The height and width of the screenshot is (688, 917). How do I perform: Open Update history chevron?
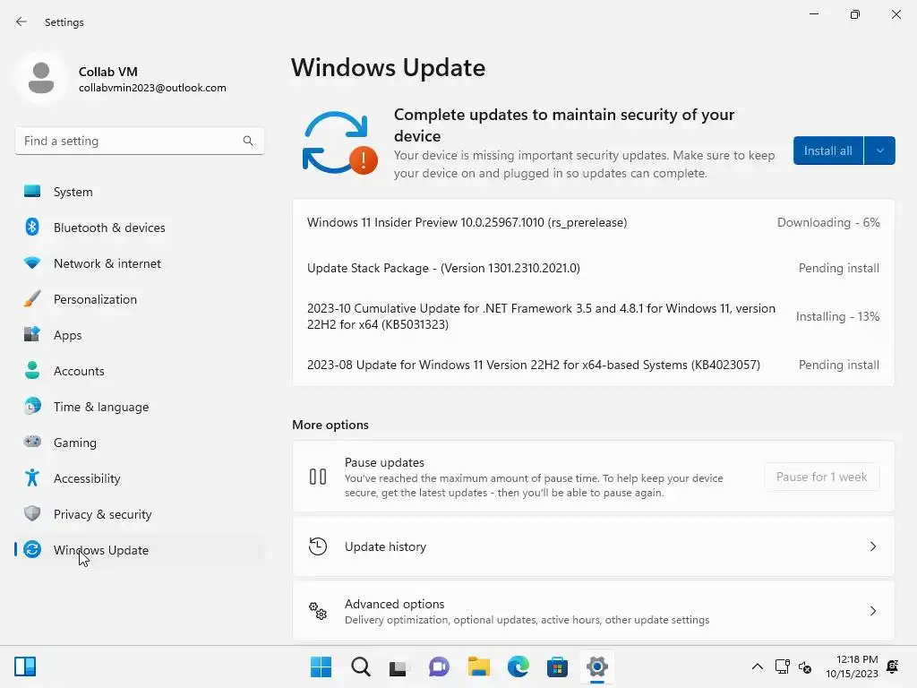pyautogui.click(x=872, y=546)
